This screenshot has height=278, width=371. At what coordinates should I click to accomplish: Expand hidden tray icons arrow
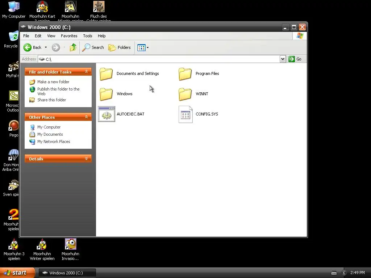click(x=344, y=273)
